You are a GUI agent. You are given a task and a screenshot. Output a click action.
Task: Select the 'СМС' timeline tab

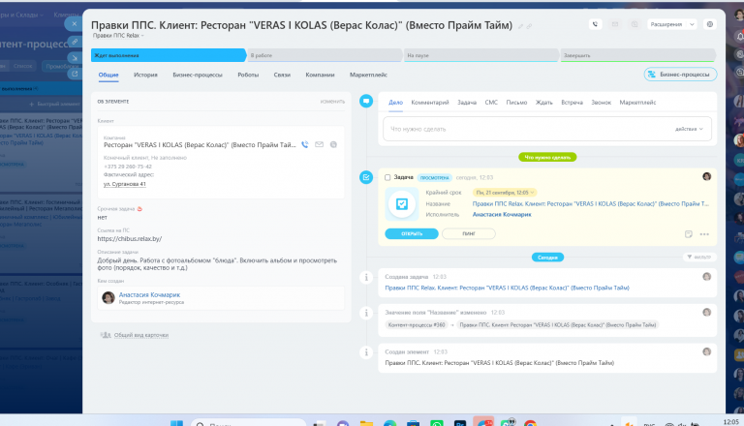(x=491, y=103)
